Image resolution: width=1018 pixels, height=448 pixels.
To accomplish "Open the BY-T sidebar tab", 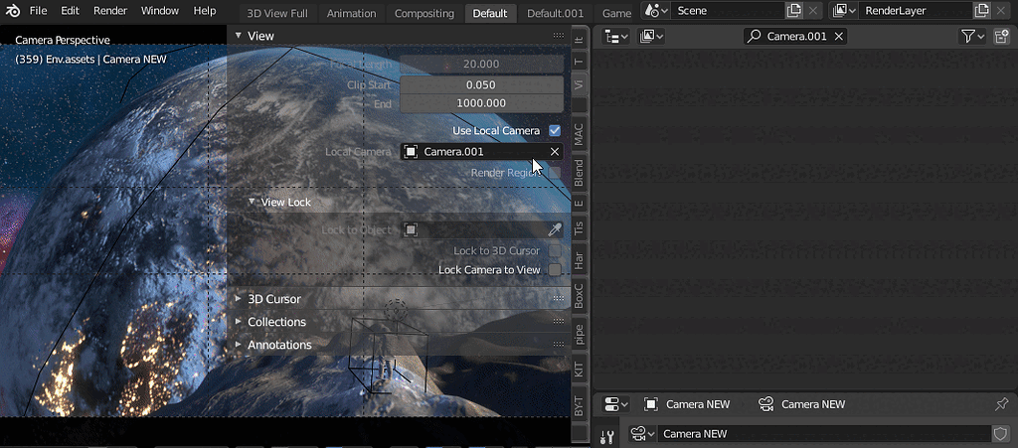I will tap(580, 405).
